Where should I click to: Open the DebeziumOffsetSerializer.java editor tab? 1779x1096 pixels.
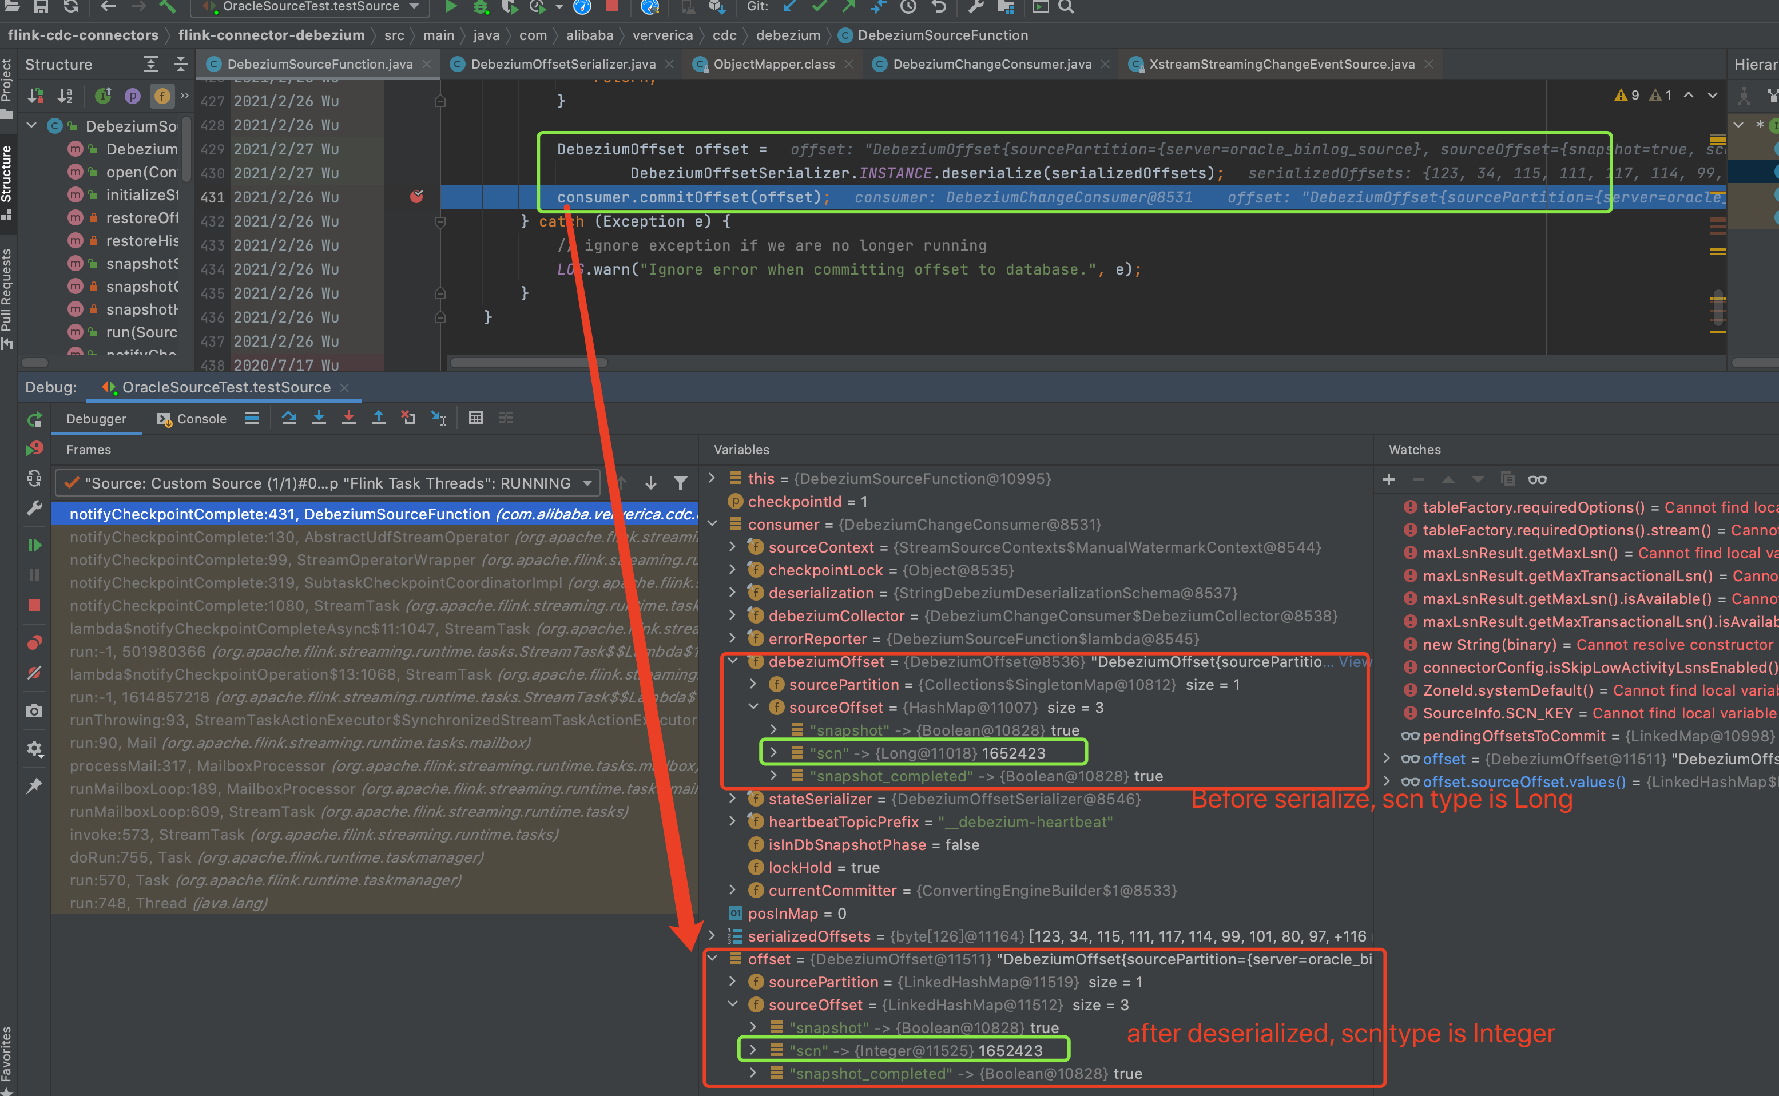pos(562,65)
